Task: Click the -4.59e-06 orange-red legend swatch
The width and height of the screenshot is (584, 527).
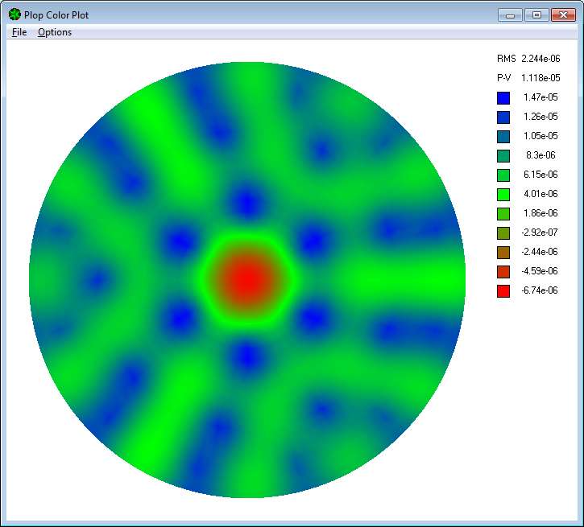Action: pyautogui.click(x=503, y=272)
